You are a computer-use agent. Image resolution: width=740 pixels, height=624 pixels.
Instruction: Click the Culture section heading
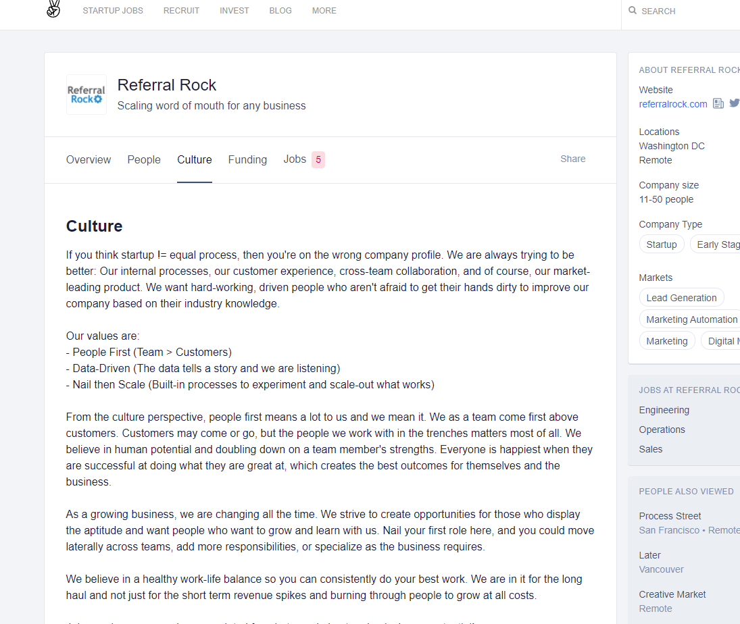click(x=95, y=226)
